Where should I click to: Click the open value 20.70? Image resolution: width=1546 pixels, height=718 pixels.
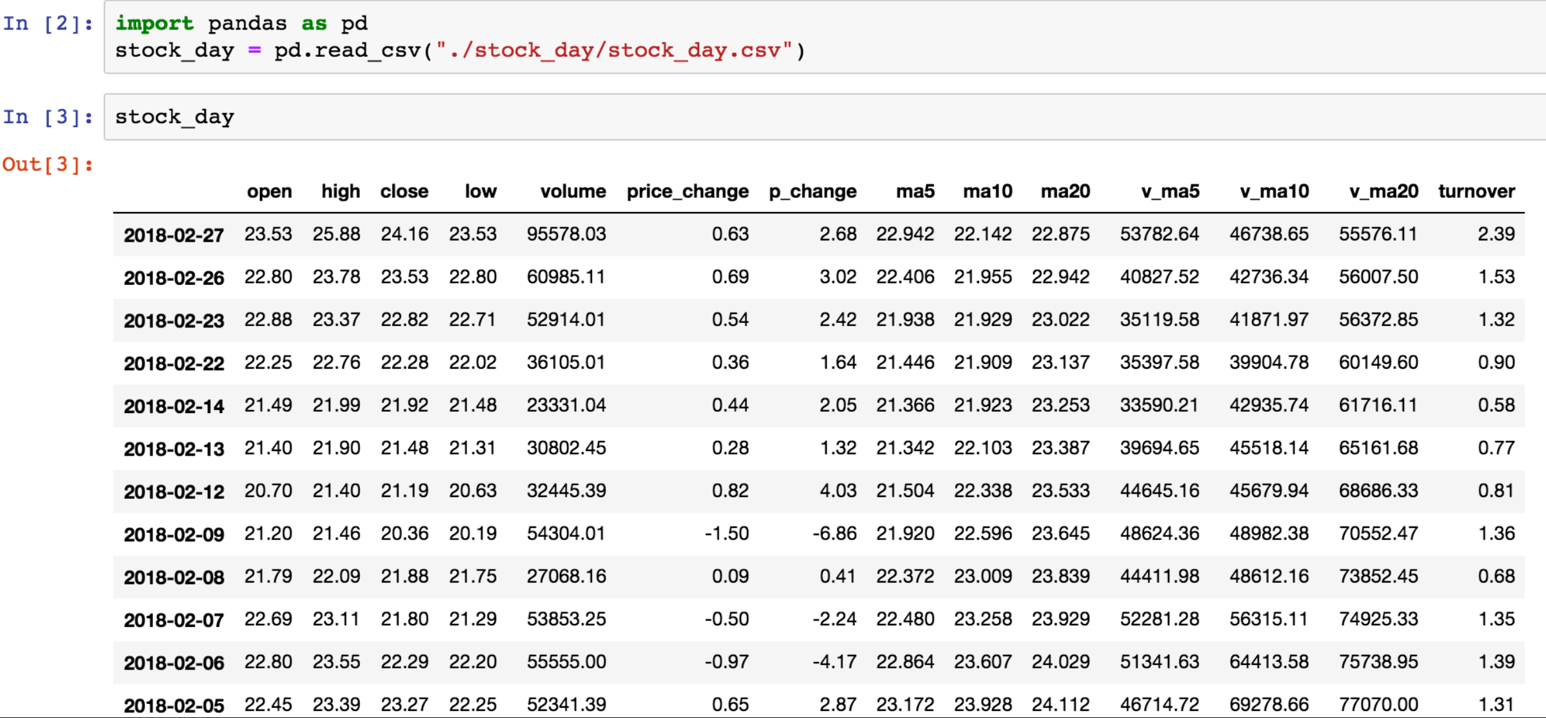tap(268, 490)
